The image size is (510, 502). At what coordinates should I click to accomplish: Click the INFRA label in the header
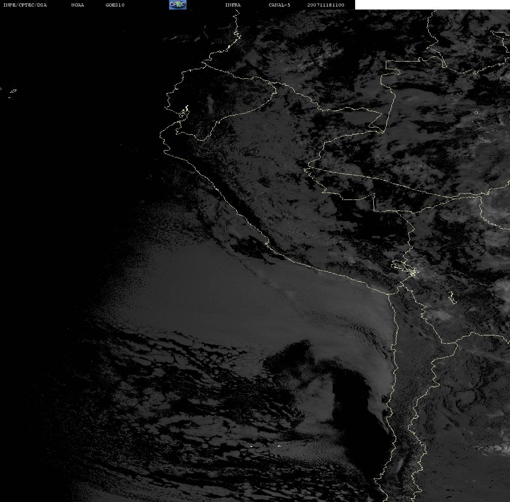[233, 5]
